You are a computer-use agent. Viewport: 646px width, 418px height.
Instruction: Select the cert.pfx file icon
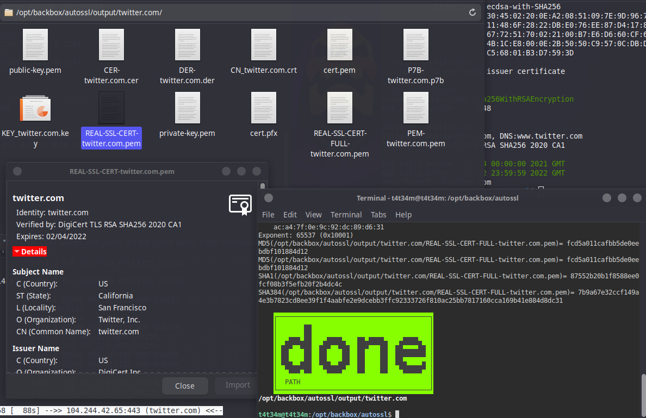coord(264,108)
